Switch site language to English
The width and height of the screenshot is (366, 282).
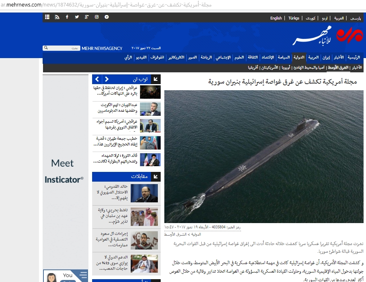[276, 18]
